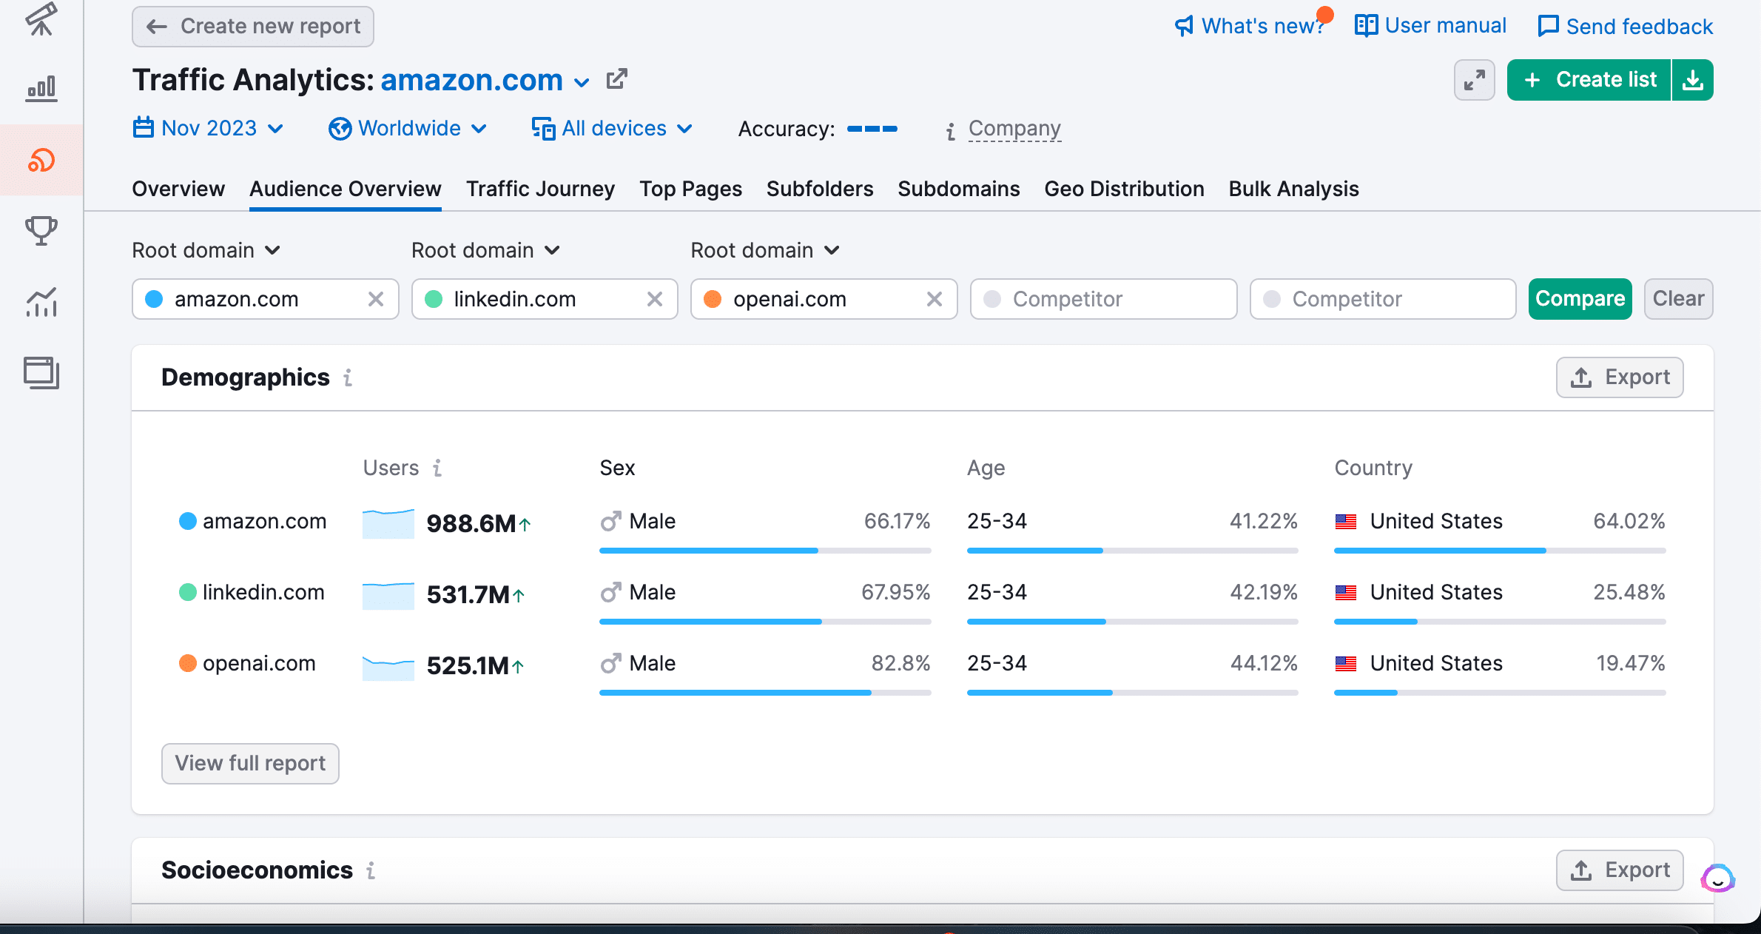Open the amazon.com domain dropdown in title
This screenshot has height=934, width=1761.
(x=485, y=80)
